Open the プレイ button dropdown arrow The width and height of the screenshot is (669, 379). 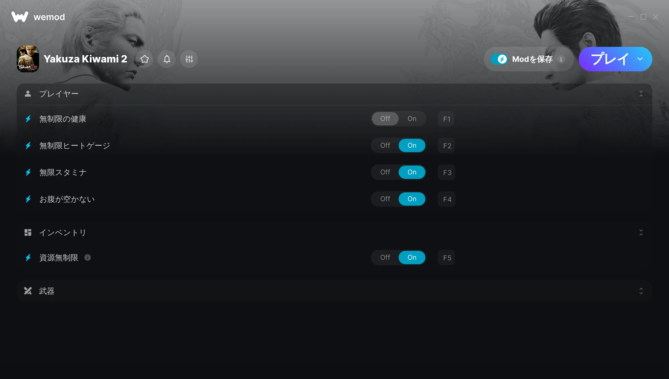640,59
